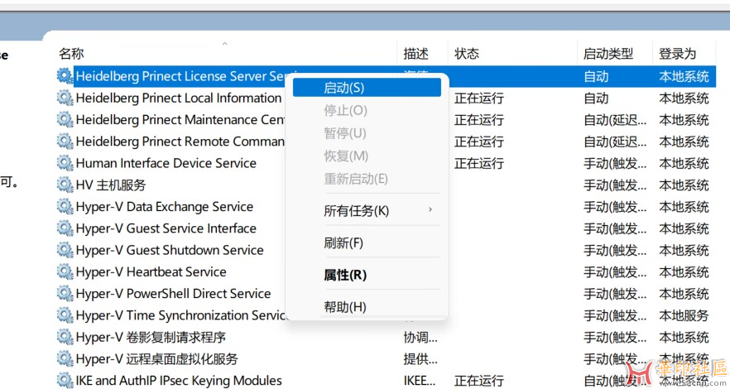Click gear icon of Heidelberg Prinect Local Information
The height and width of the screenshot is (389, 730).
pyautogui.click(x=65, y=98)
